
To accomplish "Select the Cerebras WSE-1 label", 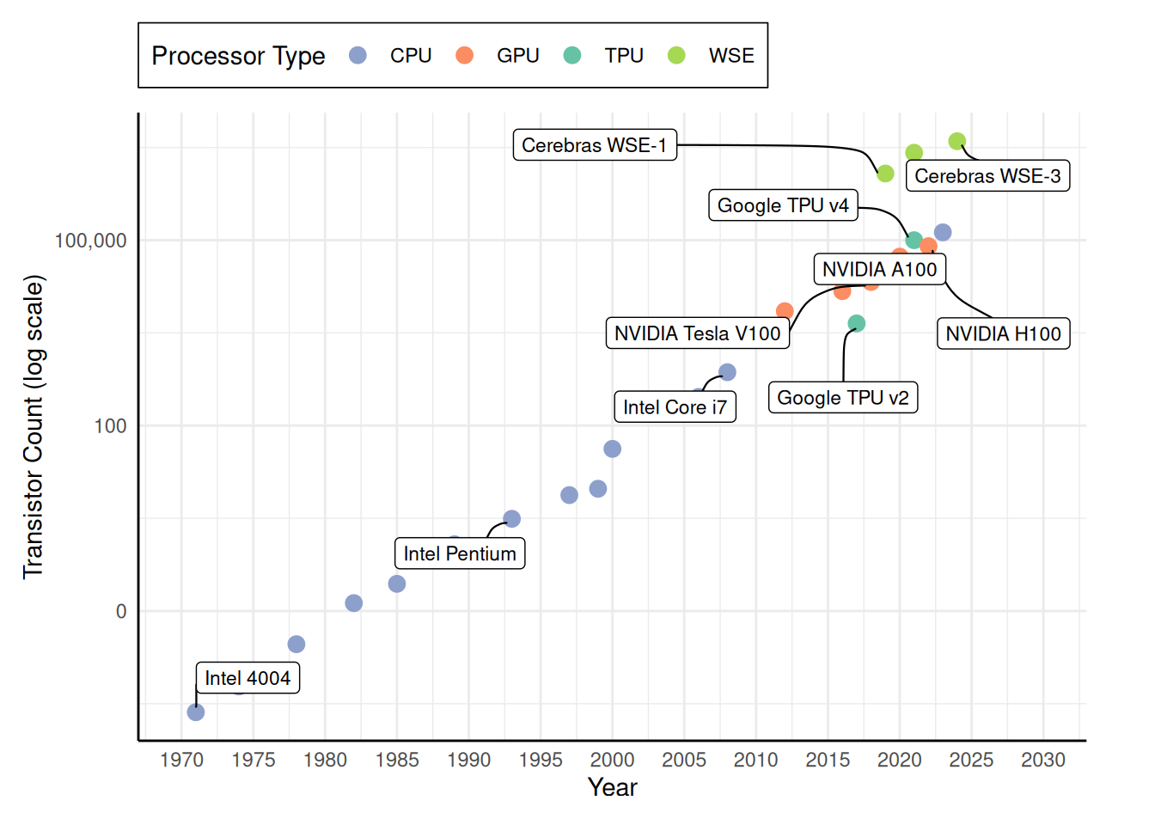I will 595,145.
